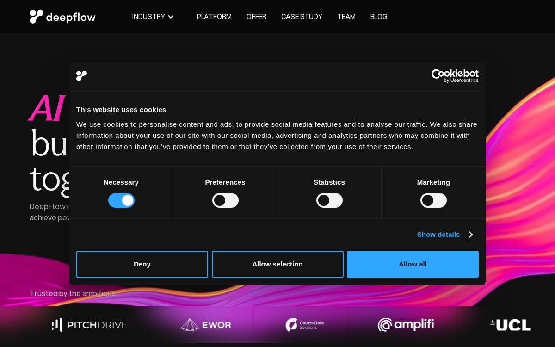Click the UCL partner logo
Image resolution: width=555 pixels, height=347 pixels.
(x=511, y=325)
